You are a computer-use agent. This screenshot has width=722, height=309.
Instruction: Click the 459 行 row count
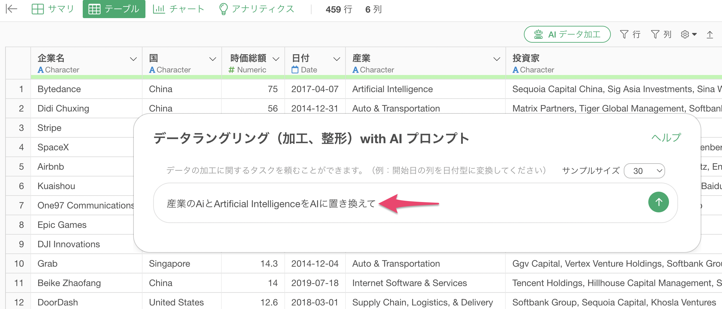coord(339,9)
